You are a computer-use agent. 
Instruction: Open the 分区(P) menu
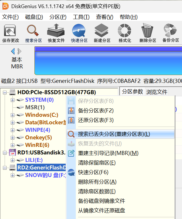click(x=58, y=17)
